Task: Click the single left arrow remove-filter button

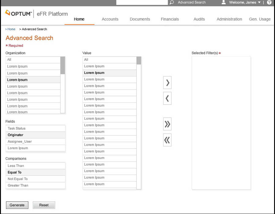Action: pyautogui.click(x=167, y=98)
